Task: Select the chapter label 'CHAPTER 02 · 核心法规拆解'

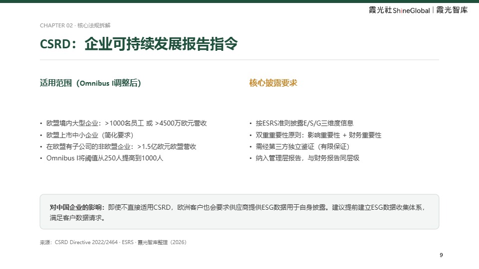Action: (x=75, y=25)
